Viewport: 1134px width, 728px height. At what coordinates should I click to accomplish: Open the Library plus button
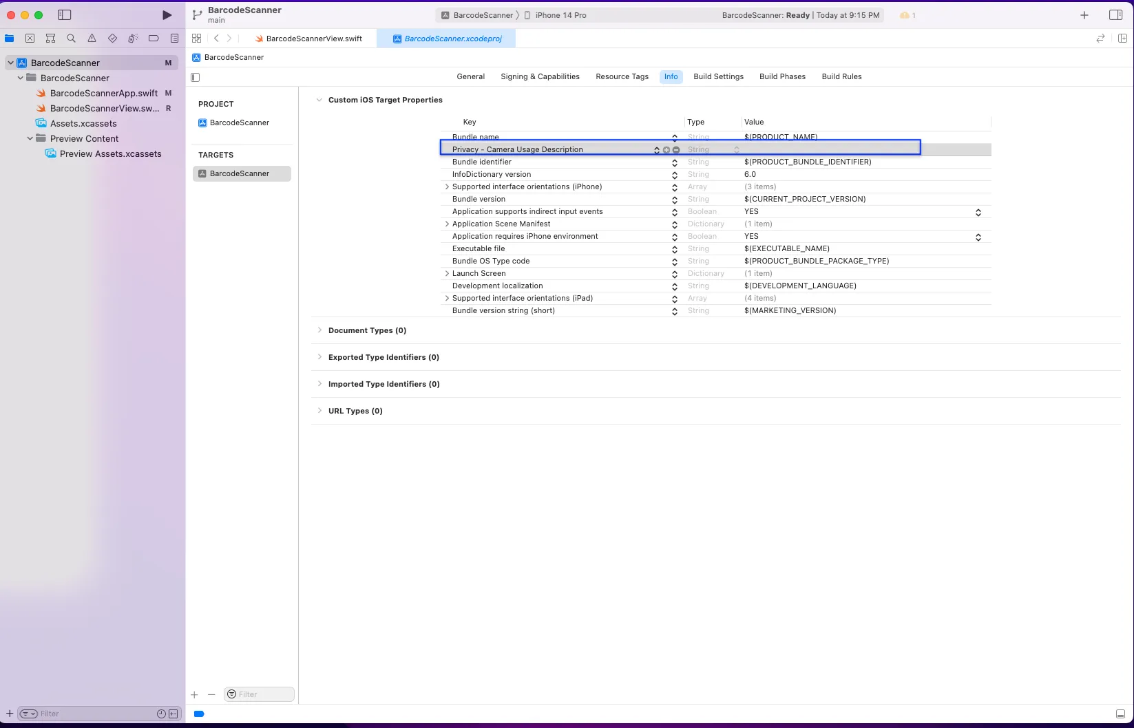click(1084, 15)
